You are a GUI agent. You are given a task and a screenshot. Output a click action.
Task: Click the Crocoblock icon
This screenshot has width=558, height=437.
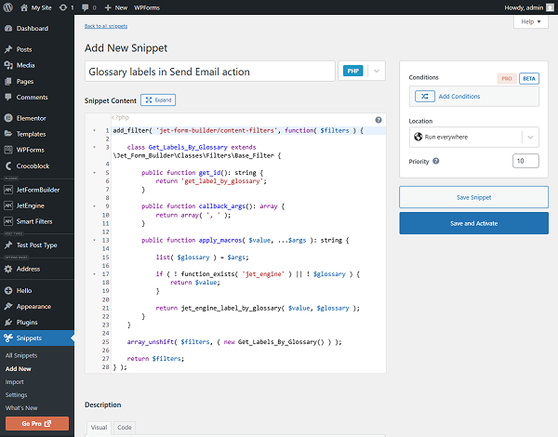(8, 166)
